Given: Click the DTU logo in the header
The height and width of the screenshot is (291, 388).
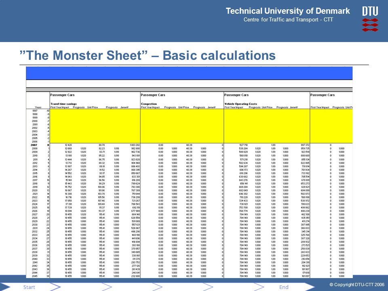Looking at the screenshot, I should [370, 19].
